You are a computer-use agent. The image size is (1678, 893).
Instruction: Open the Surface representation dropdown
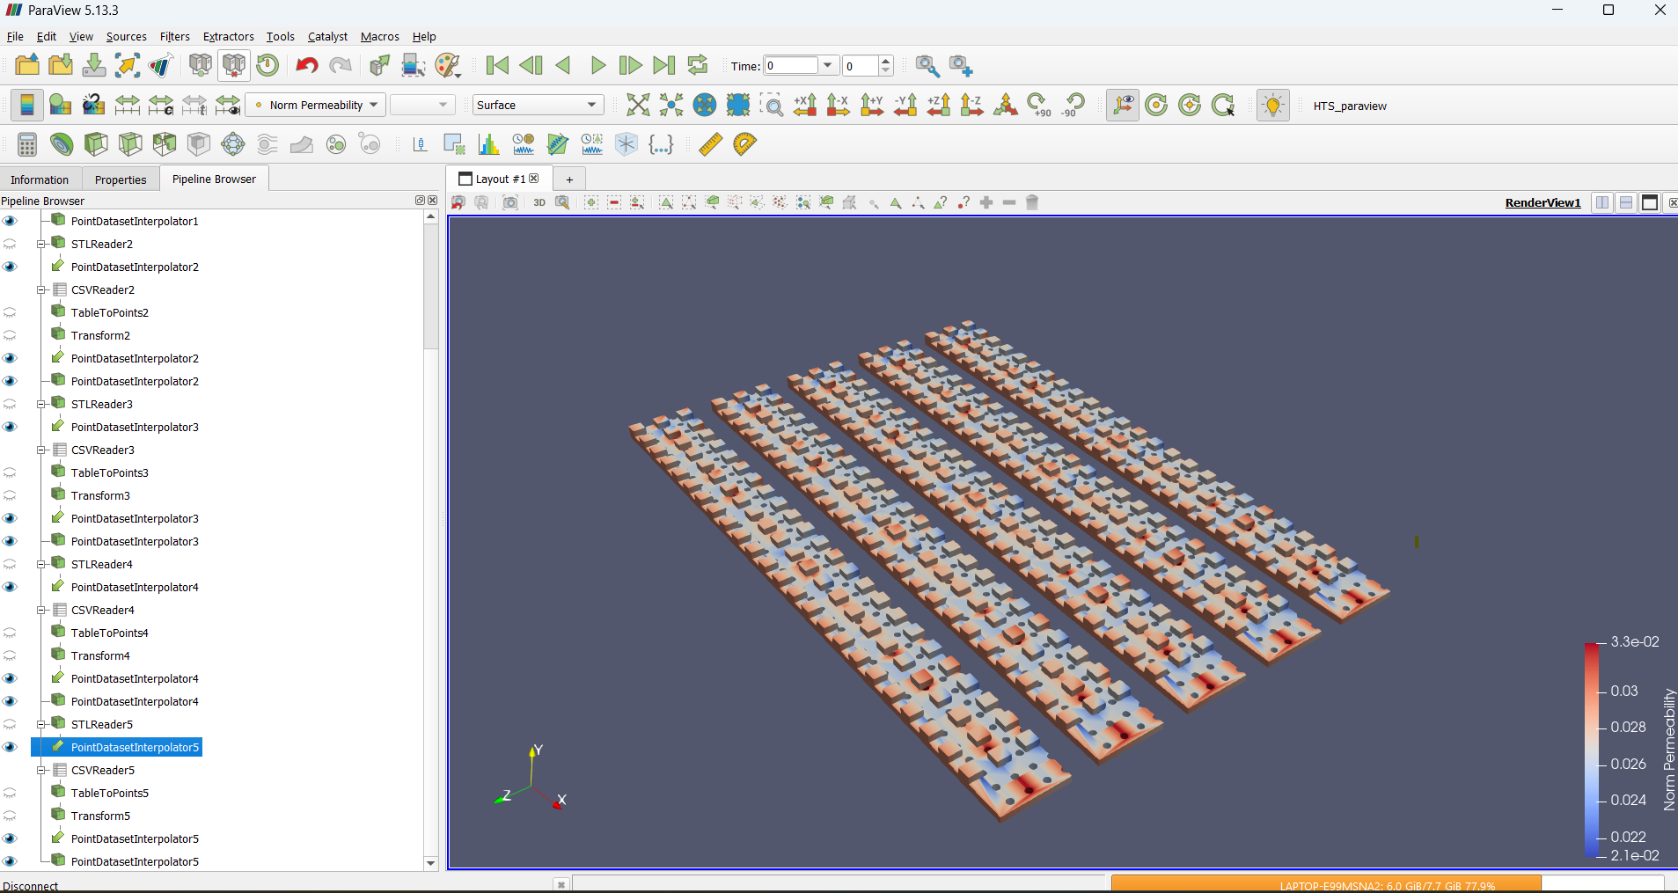tap(538, 106)
